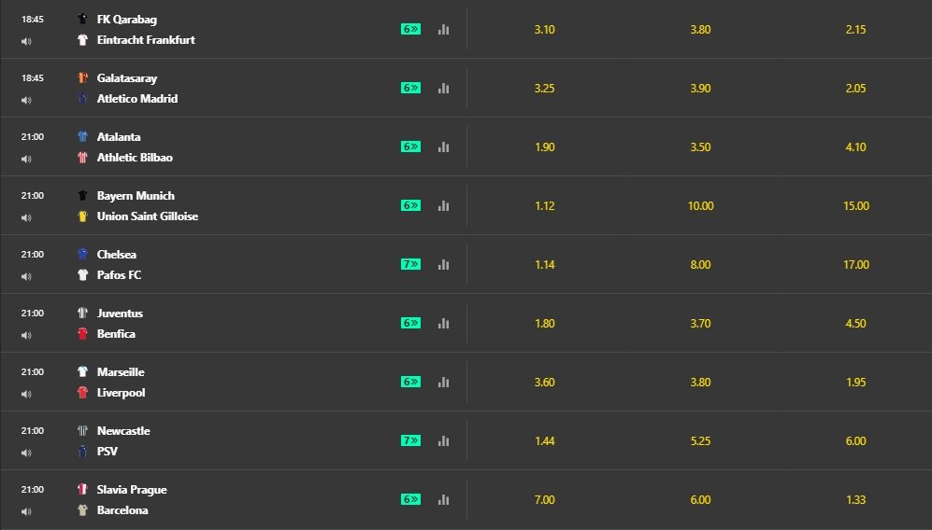Select Bayern Munich home win odds 1.12
The height and width of the screenshot is (530, 932).
click(544, 206)
